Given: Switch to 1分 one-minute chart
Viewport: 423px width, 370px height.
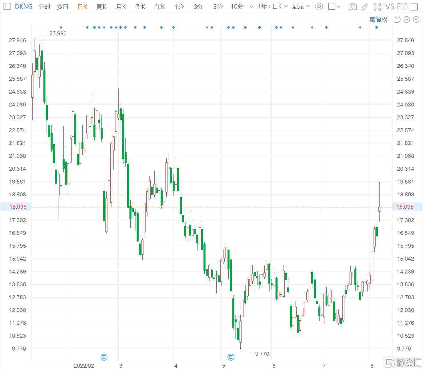Looking at the screenshot, I should [179, 7].
